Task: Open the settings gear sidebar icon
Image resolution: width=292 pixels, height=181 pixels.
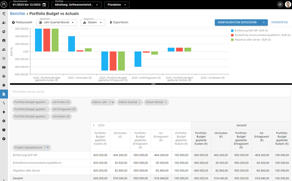Action: click(x=4, y=121)
